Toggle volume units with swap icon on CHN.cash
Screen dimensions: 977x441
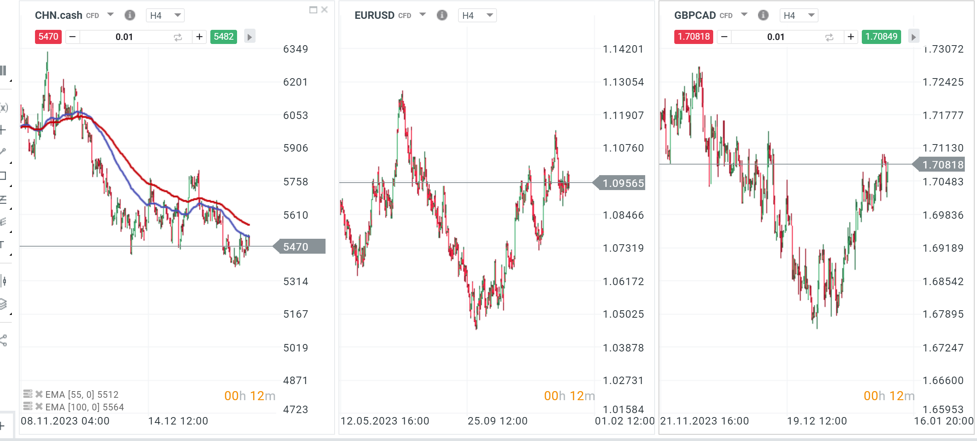pyautogui.click(x=177, y=37)
